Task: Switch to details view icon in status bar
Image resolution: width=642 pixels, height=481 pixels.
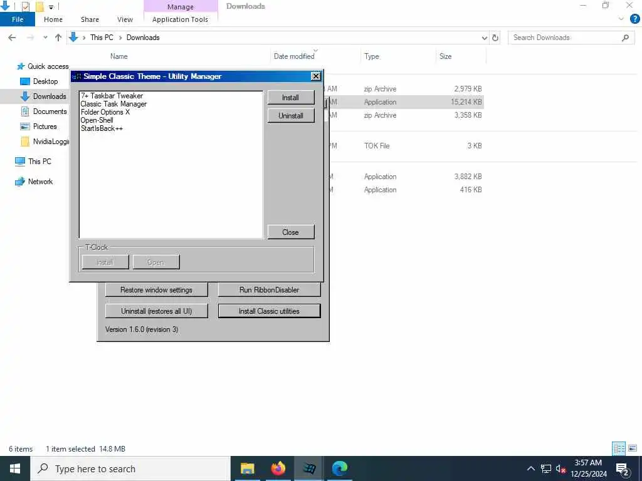Action: point(619,448)
